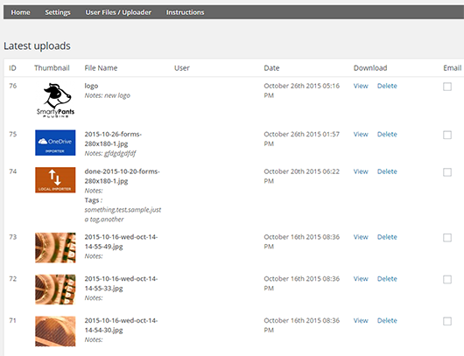Open the SmartyPants logo thumbnail
The image size is (464, 356).
point(55,101)
